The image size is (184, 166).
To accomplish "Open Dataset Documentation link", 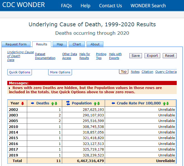I will point(45,56).
